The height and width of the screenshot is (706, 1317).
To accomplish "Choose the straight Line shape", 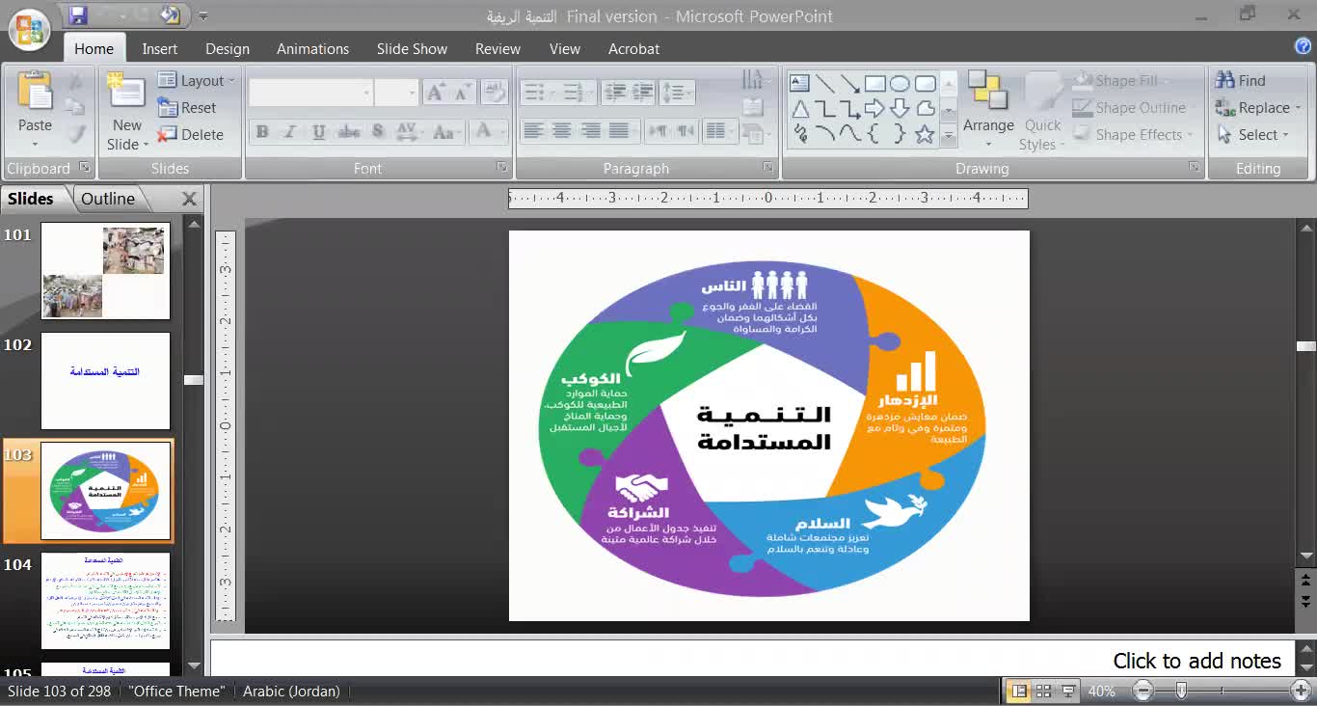I will 825,84.
